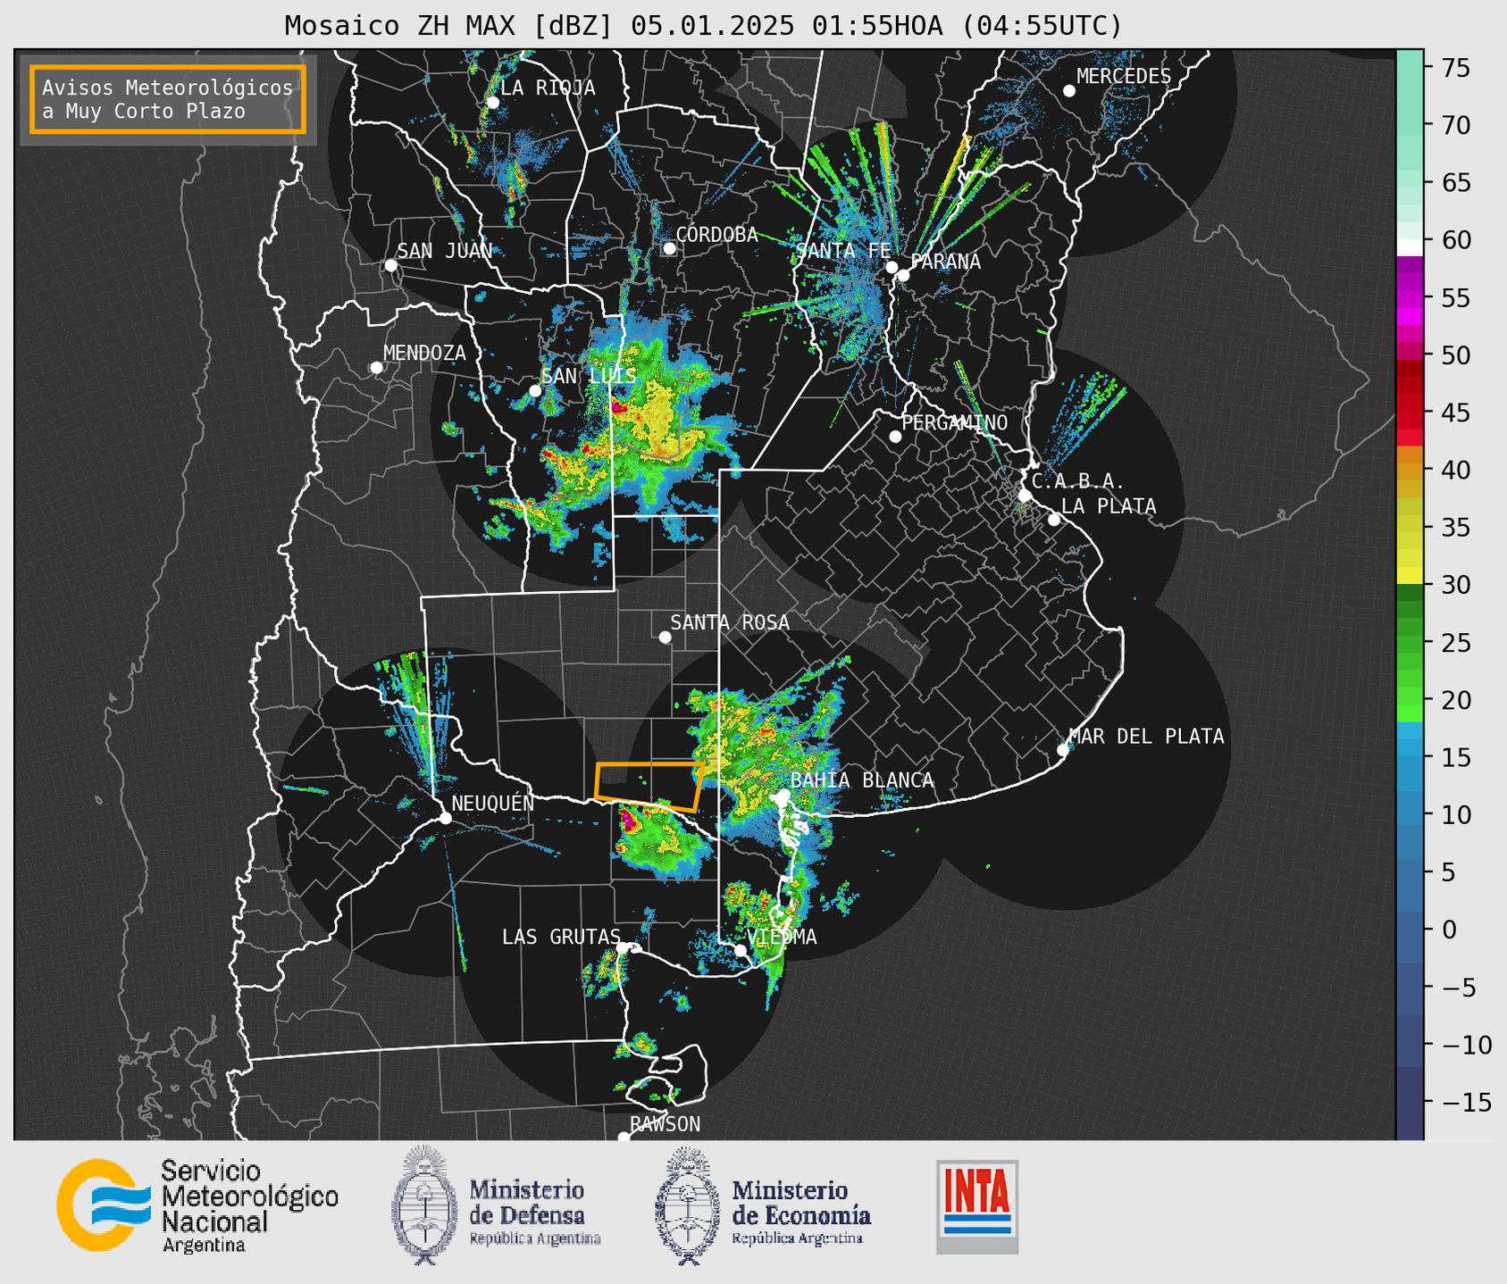Click the PARANA city label

pyautogui.click(x=946, y=262)
